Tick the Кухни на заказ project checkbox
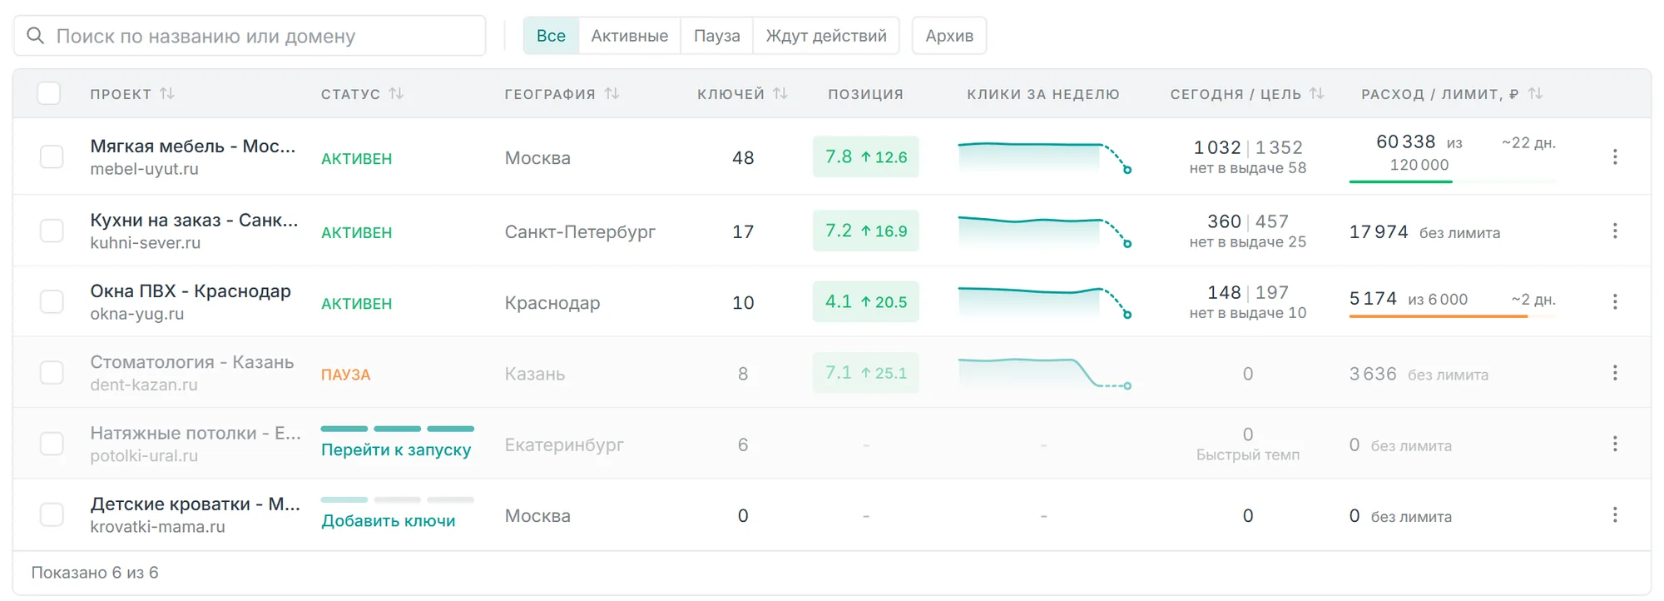Viewport: 1664px width, 601px height. click(x=52, y=231)
